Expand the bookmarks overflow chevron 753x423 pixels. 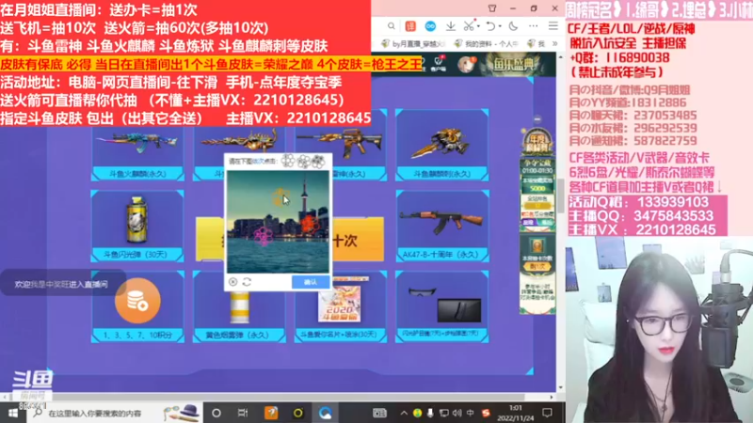pos(555,43)
